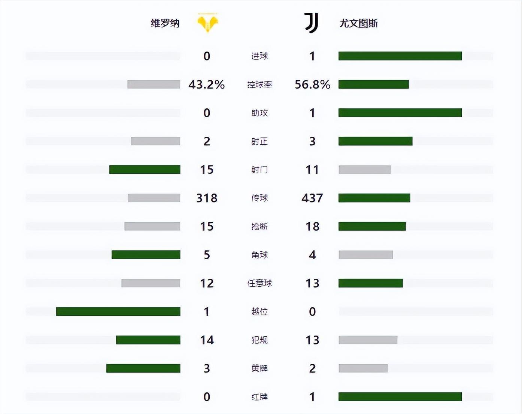Click the 红牌 stat label
This screenshot has height=414, width=522.
point(260,397)
